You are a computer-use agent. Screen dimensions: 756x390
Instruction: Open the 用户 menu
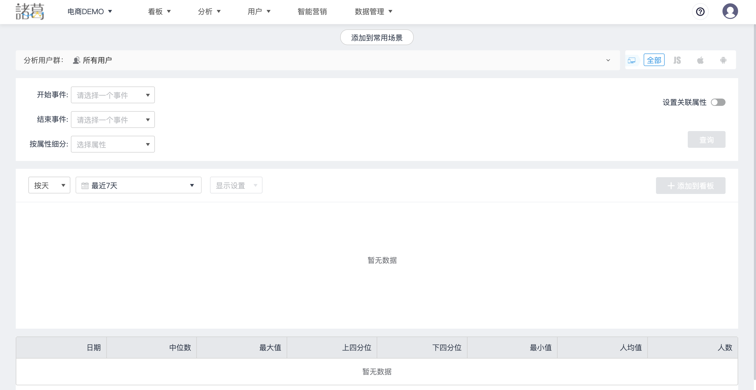[259, 12]
